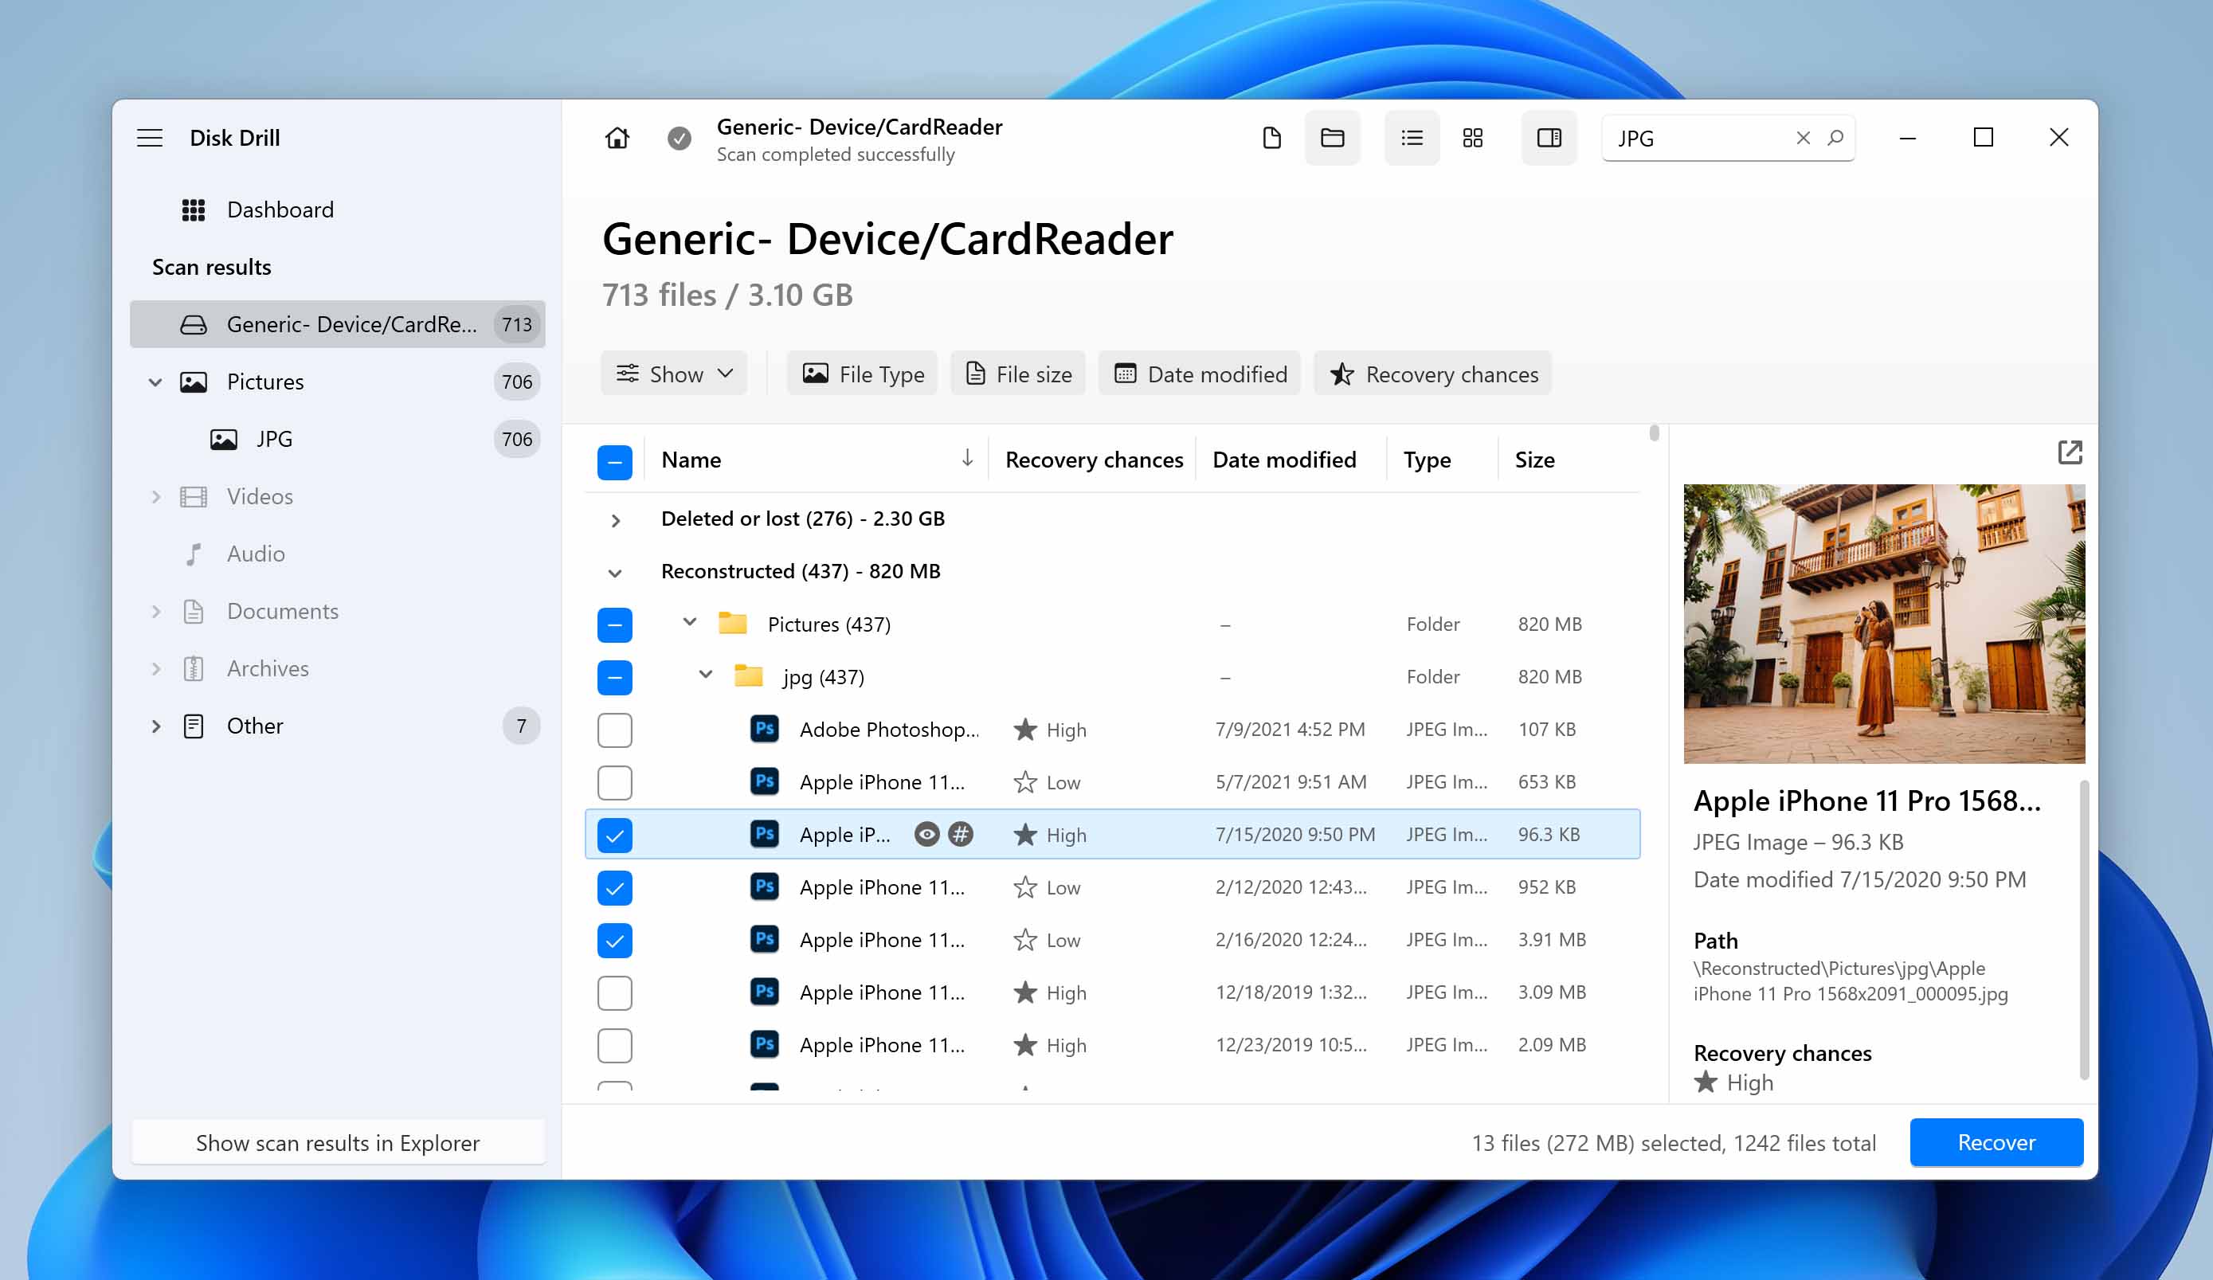The image size is (2213, 1280).
Task: Click Show scan results in Explorer
Action: pyautogui.click(x=337, y=1141)
